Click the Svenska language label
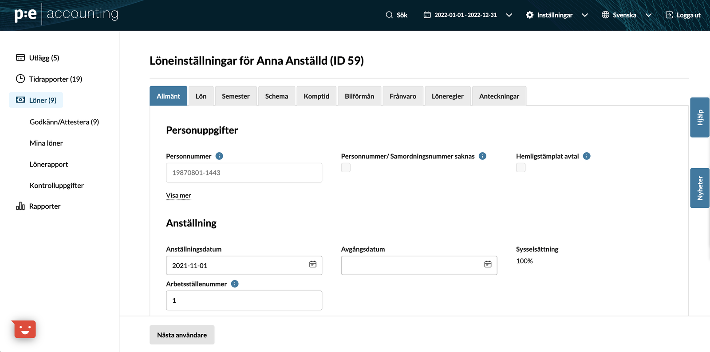 coord(624,15)
